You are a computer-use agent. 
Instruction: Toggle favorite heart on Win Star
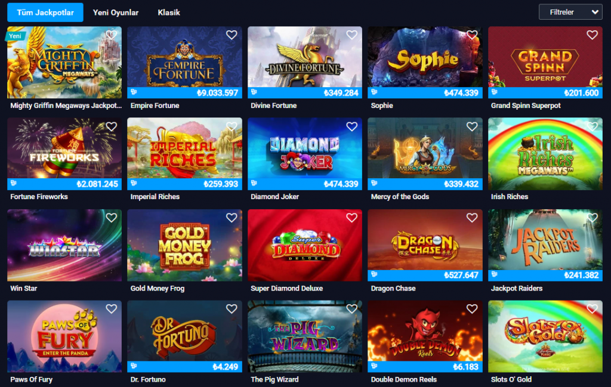tap(112, 218)
